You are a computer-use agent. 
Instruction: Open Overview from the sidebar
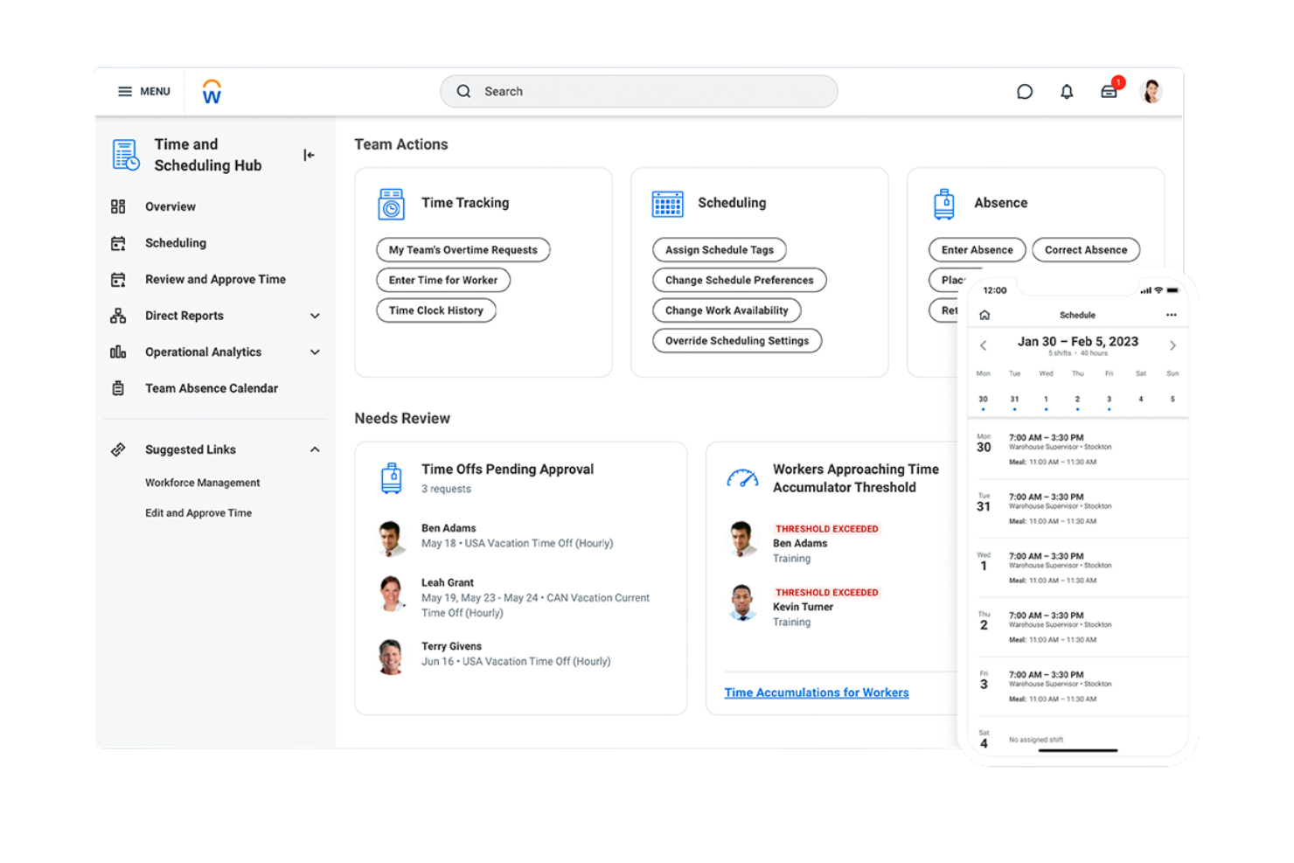pyautogui.click(x=170, y=206)
